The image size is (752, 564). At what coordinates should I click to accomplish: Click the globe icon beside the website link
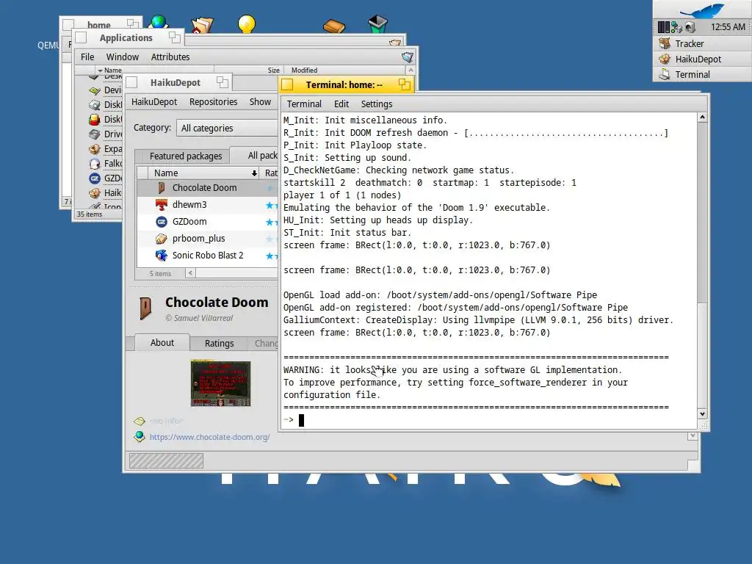pyautogui.click(x=140, y=436)
